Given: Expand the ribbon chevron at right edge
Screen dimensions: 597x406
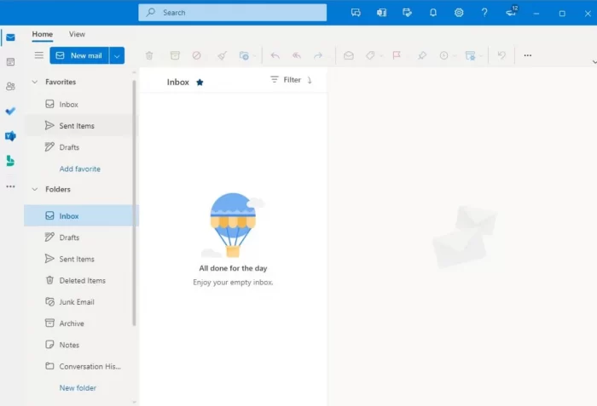Looking at the screenshot, I should (x=594, y=61).
